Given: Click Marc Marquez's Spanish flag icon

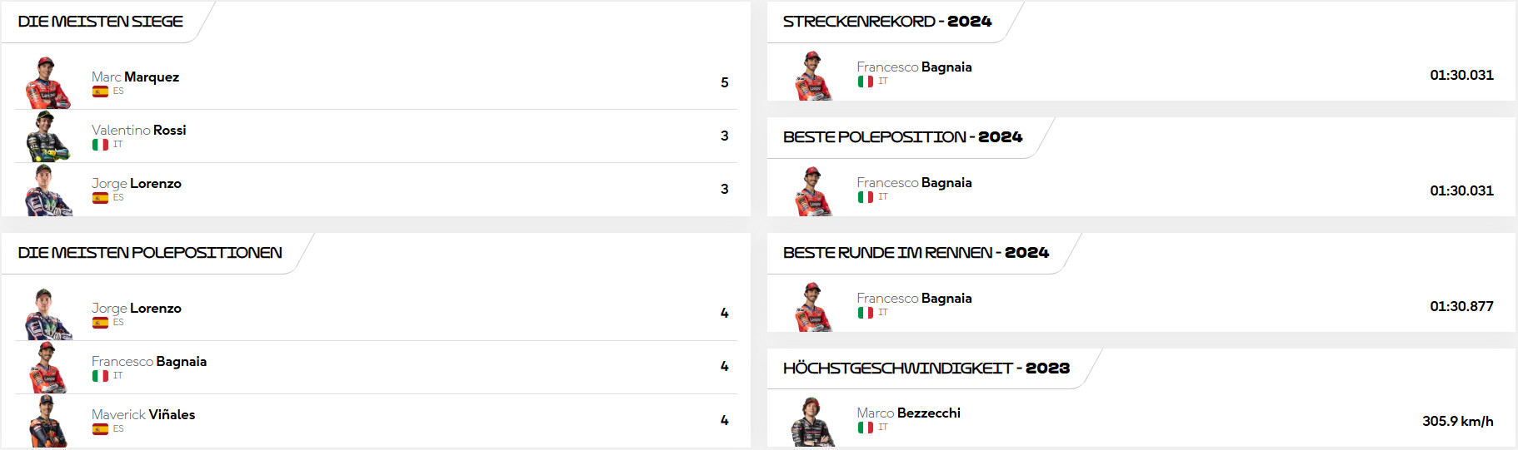Looking at the screenshot, I should 100,91.
